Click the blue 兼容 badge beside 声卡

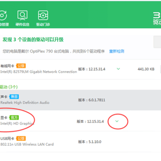coord(14,97)
